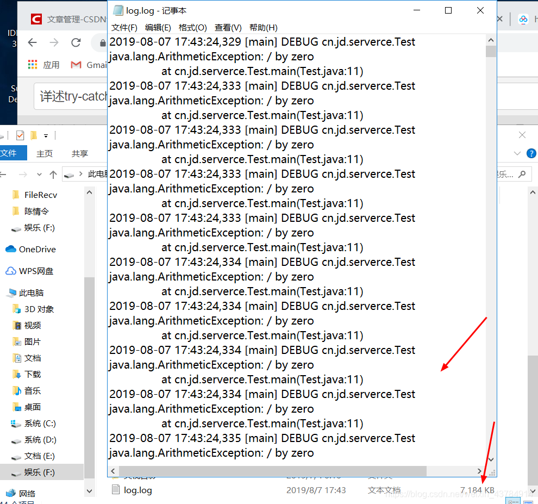
Task: Select the 系统 (C:) drive
Action: [33, 424]
